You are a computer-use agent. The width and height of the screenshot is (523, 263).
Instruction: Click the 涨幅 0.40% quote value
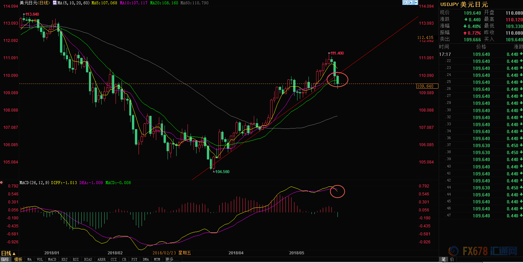pos(472,26)
